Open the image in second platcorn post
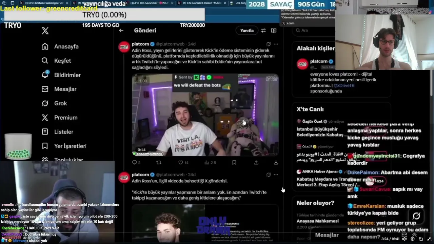434x244 pixels. click(205, 223)
